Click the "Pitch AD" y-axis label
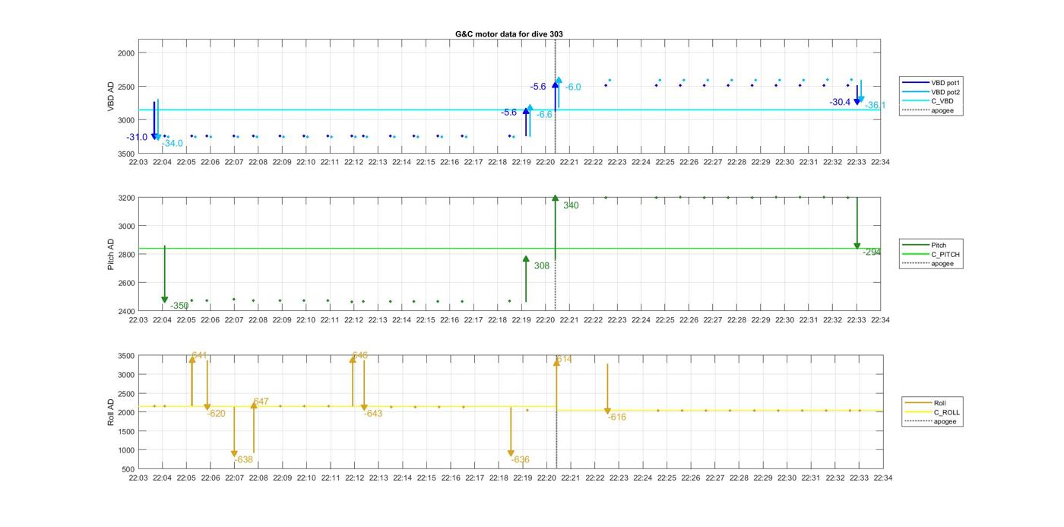 112,254
